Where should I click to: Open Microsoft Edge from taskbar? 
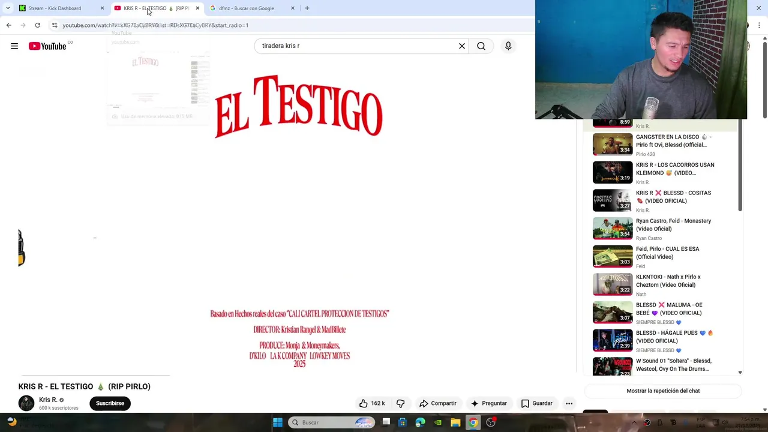[421, 422]
